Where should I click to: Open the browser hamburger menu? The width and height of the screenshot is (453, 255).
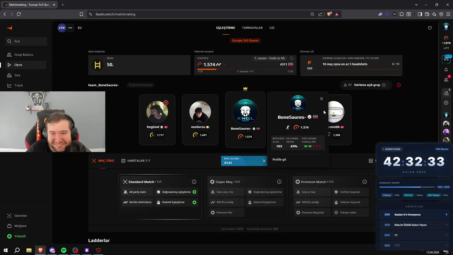point(448,14)
